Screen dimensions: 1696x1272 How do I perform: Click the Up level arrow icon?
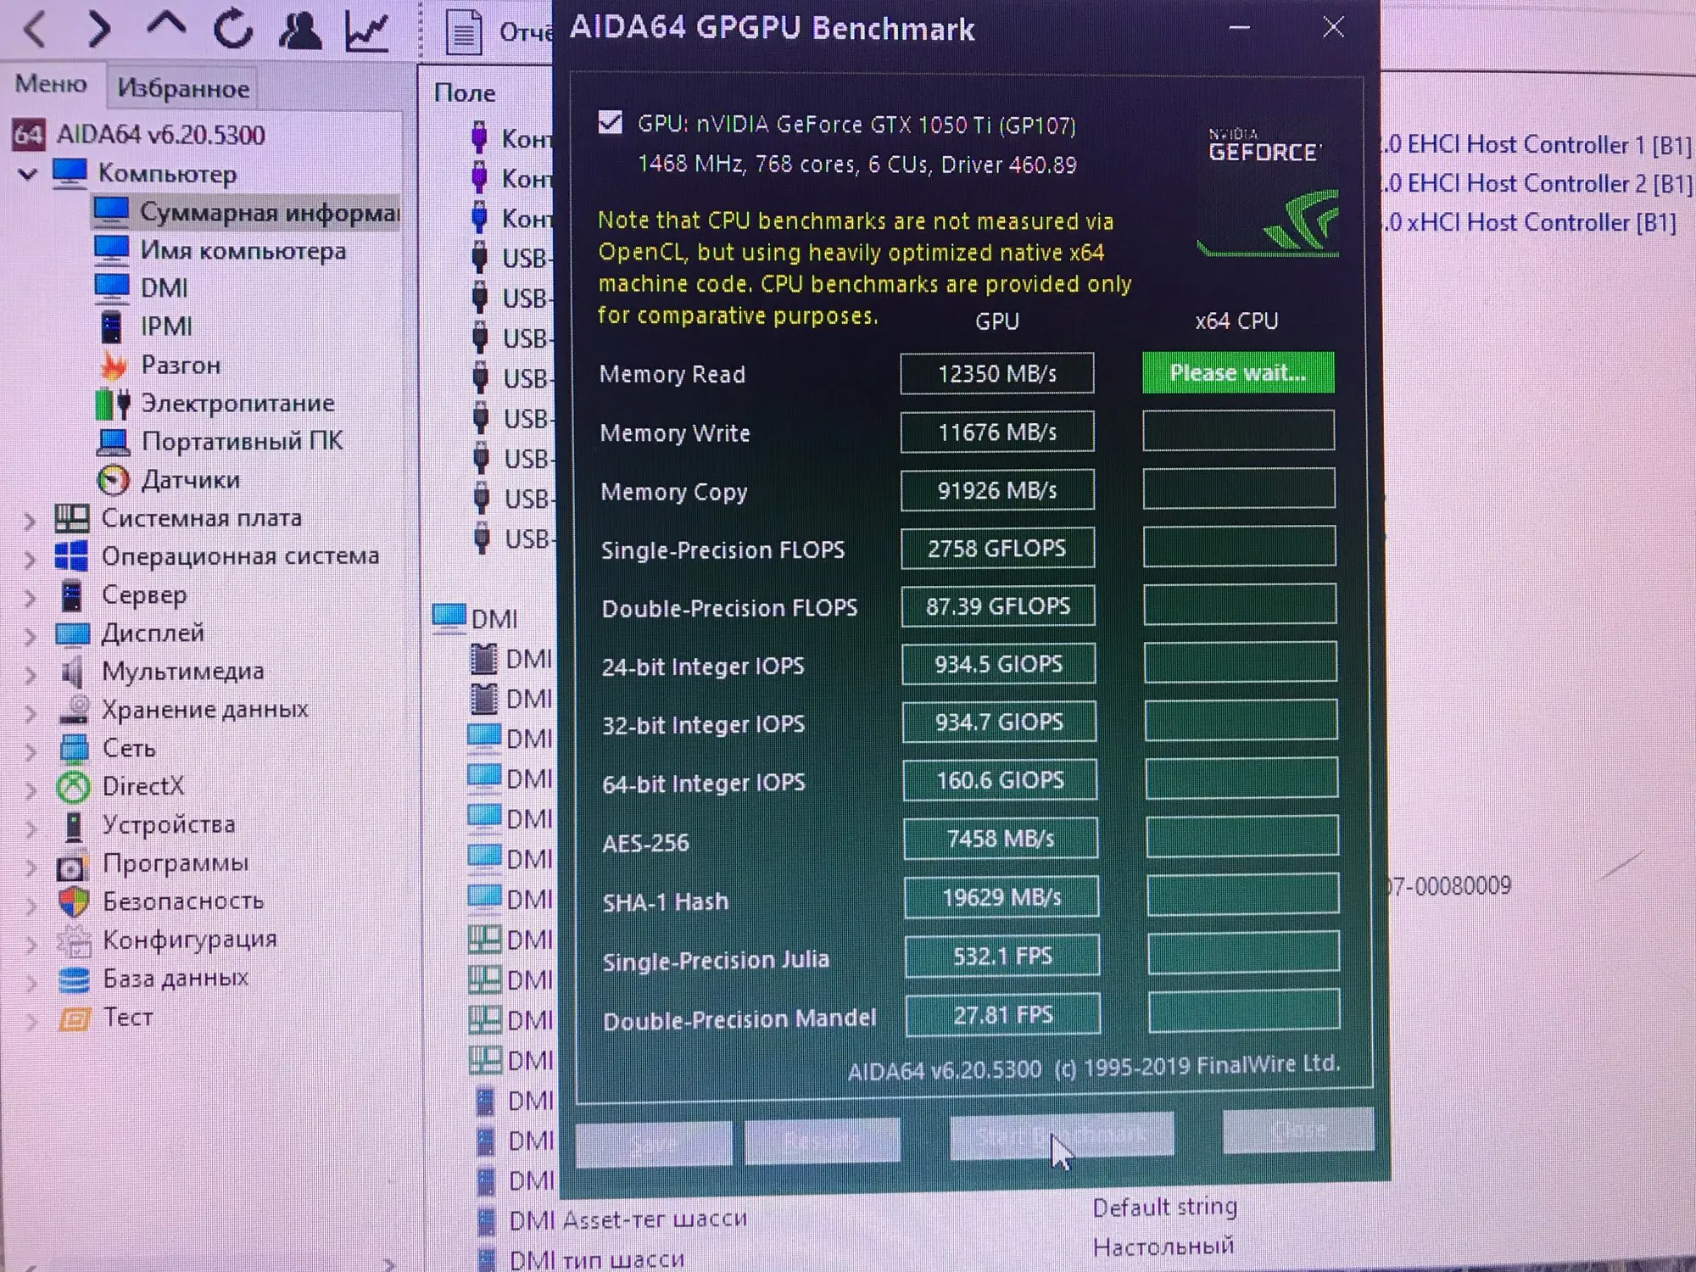pos(165,25)
